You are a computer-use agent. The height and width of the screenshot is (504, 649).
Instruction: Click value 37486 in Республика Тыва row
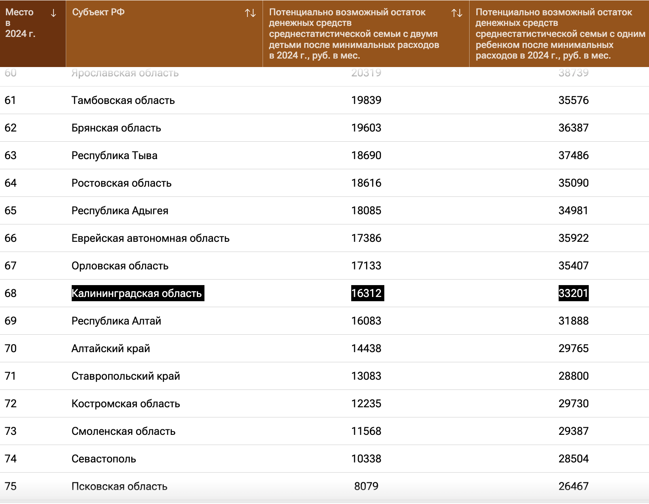tap(573, 155)
